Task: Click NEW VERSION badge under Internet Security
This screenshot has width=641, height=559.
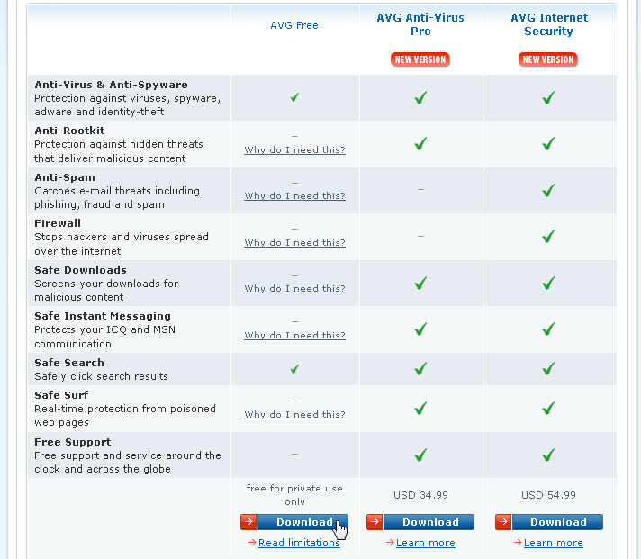Action: tap(548, 59)
